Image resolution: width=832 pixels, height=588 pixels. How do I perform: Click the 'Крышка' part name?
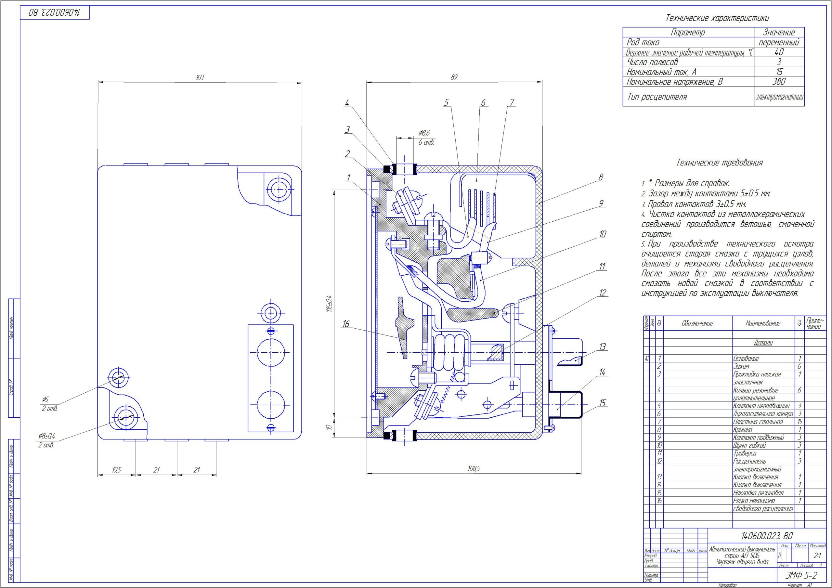(x=743, y=430)
